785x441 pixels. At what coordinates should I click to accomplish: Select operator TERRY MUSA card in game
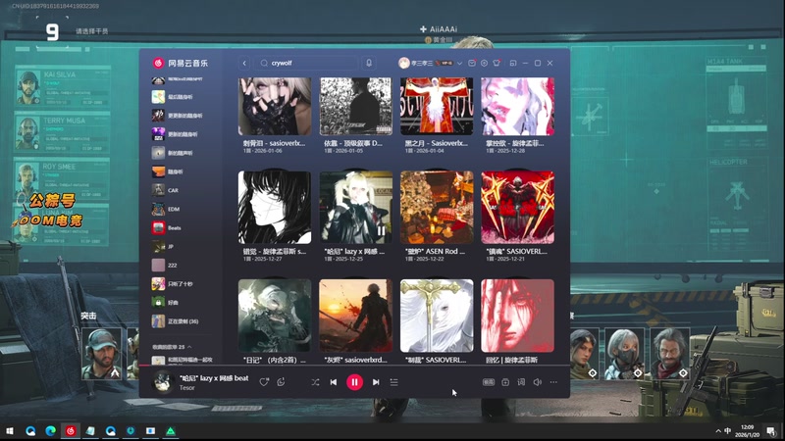[62, 132]
